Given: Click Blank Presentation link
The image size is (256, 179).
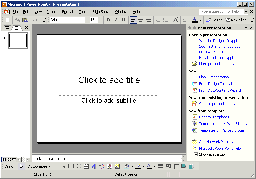Looking at the screenshot, I should pyautogui.click(x=214, y=77).
